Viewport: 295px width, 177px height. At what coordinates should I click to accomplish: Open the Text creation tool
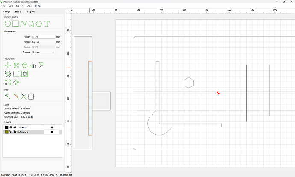click(47, 24)
